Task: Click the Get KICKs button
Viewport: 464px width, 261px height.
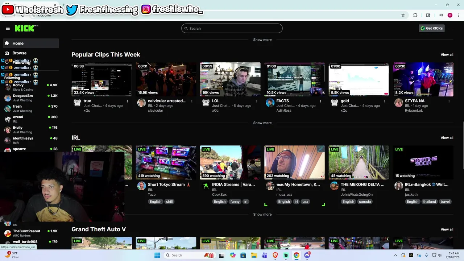Action: [431, 28]
